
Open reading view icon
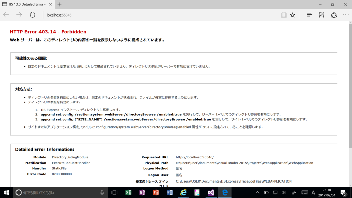(x=284, y=15)
